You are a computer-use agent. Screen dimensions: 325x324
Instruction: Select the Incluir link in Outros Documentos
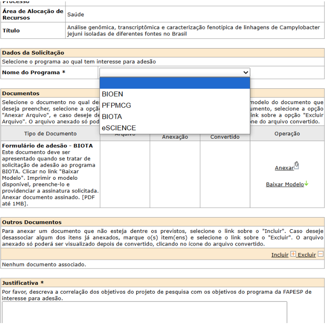[280, 255]
